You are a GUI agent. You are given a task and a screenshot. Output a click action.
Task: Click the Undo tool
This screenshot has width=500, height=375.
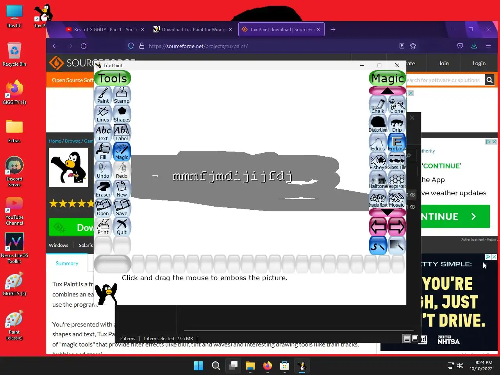click(103, 170)
